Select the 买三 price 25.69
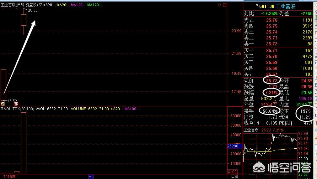 pos(272,62)
